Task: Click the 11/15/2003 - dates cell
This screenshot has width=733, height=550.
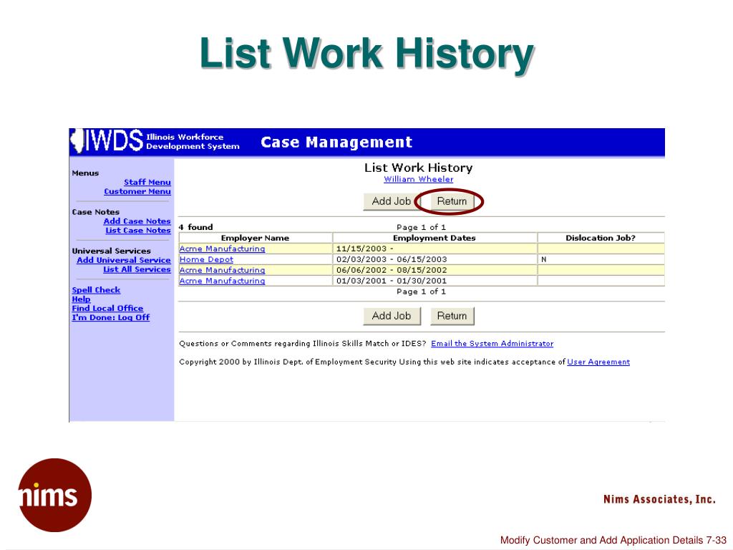Action: tap(435, 249)
